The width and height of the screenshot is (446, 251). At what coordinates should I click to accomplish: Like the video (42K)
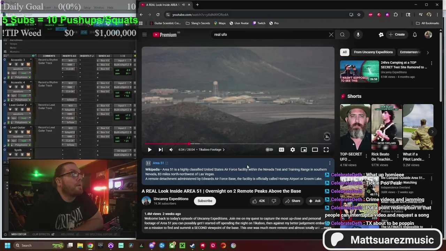259,201
